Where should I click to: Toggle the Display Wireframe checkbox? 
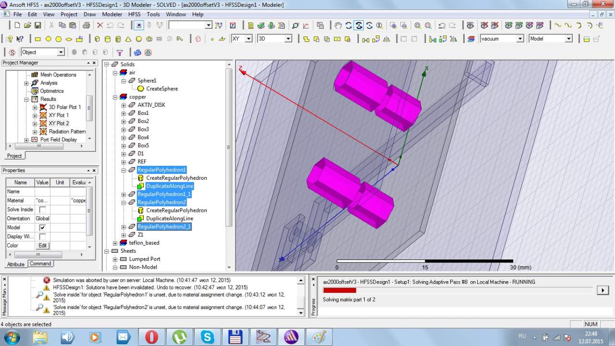tap(42, 236)
